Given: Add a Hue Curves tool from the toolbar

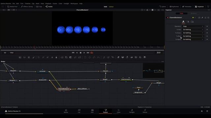Looking at the screenshot, I should [x=47, y=57].
